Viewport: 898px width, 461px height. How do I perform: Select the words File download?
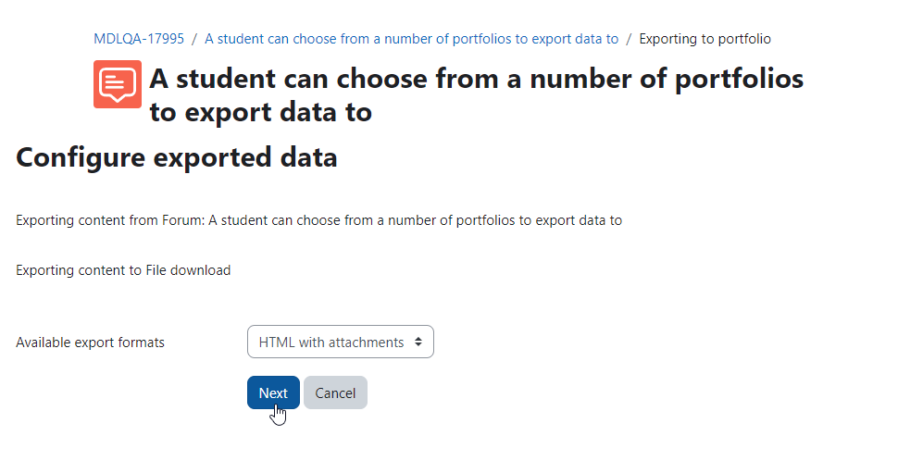[188, 270]
